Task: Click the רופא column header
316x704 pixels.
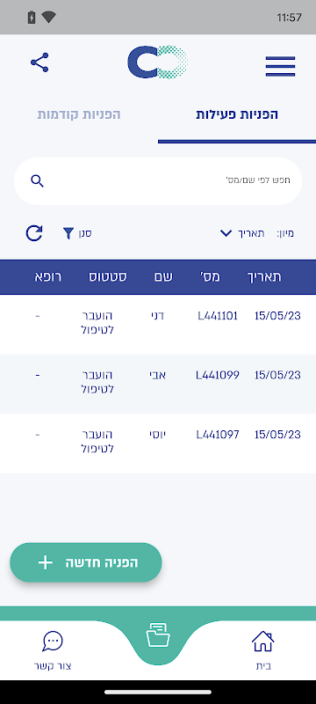Action: pyautogui.click(x=48, y=276)
